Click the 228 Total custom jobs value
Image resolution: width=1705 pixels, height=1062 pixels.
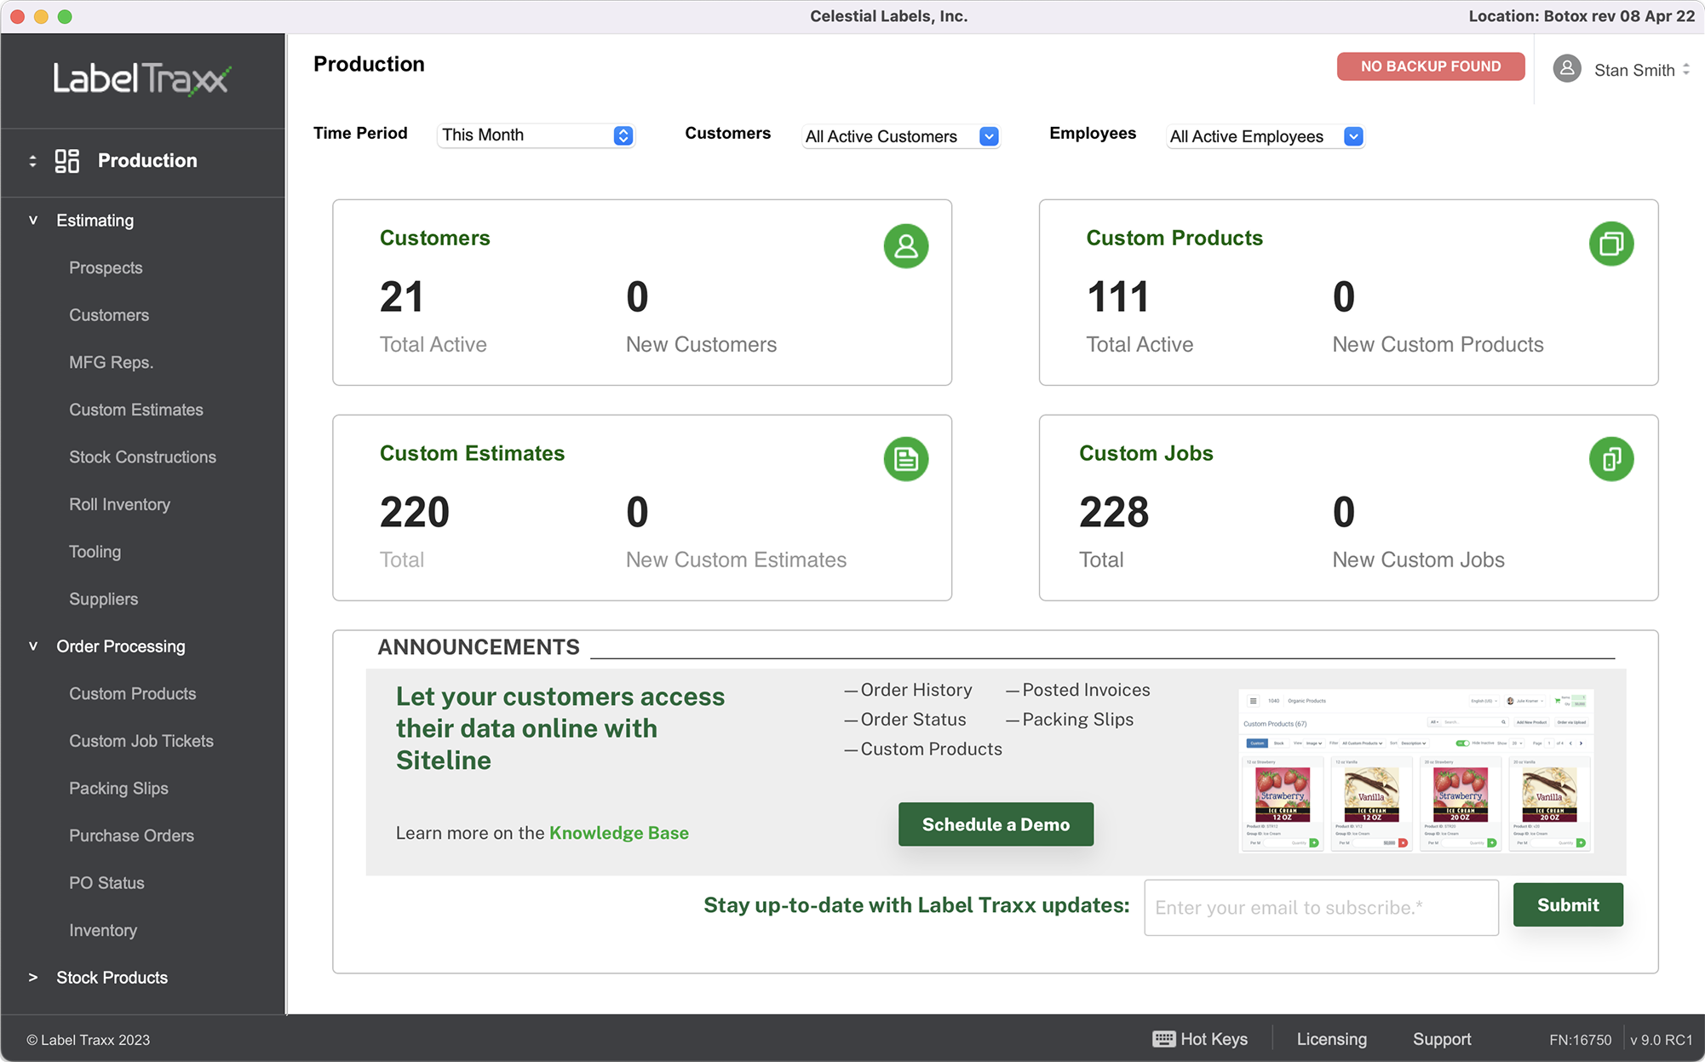1114,513
